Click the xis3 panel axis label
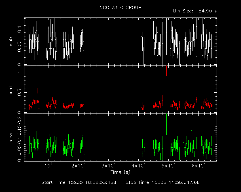 click(x=11, y=138)
